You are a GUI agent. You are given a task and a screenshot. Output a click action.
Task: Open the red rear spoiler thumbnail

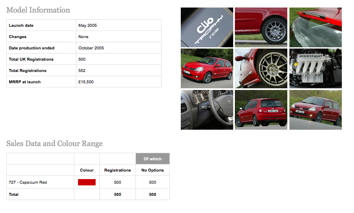[x=315, y=27]
